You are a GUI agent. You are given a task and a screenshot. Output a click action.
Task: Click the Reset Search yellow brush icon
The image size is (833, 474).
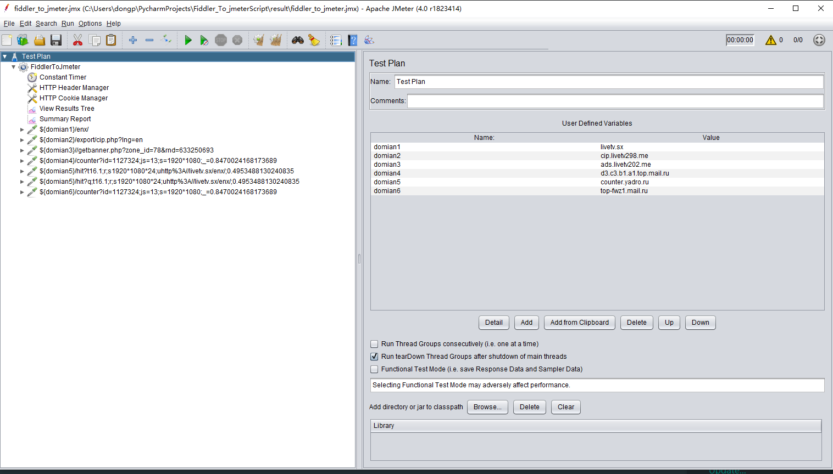(x=314, y=40)
